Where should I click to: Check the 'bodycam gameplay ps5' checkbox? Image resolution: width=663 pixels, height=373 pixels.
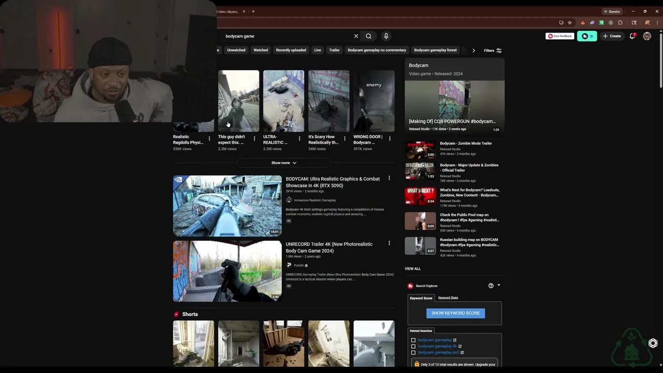tap(413, 353)
